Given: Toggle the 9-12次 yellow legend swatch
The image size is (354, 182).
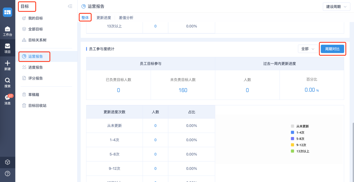Looking at the screenshot, I should click(x=292, y=145).
